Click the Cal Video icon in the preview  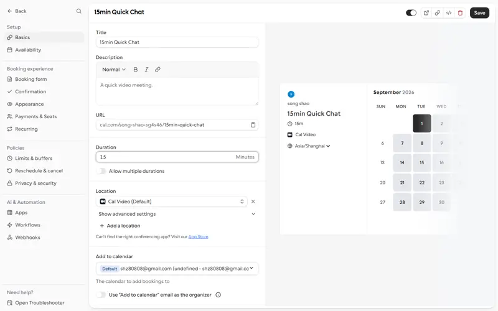289,134
